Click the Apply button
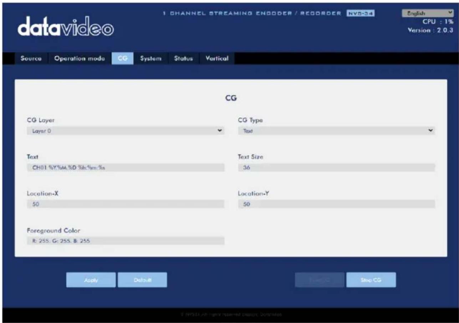Screen dimensions: 459x323 point(91,280)
